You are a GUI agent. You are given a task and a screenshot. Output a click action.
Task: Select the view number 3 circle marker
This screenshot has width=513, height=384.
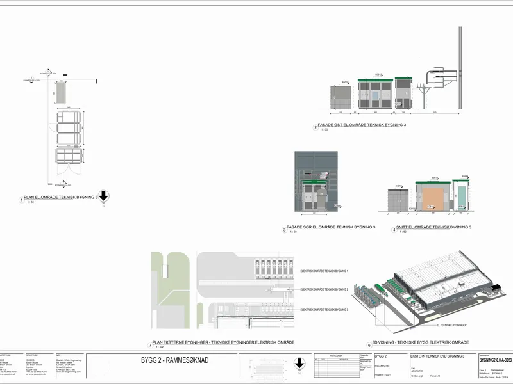coord(284,230)
